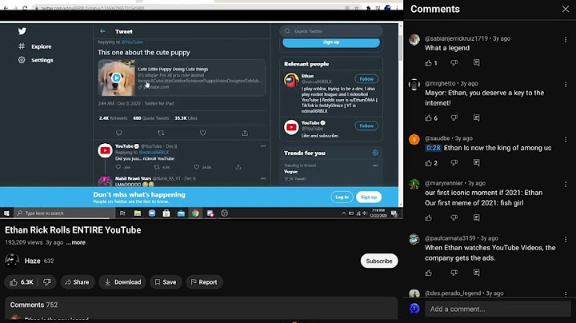Like the @maryrennier fish girl comment
This screenshot has height=323, width=576.
428,217
